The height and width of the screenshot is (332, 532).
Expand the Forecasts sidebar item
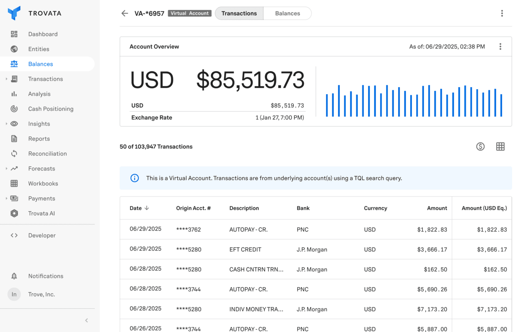coord(5,168)
